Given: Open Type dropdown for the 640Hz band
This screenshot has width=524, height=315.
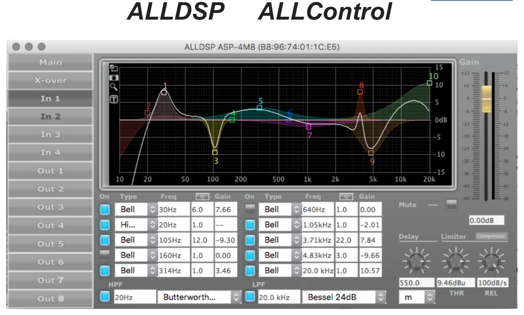Looking at the screenshot, I should pos(280,210).
